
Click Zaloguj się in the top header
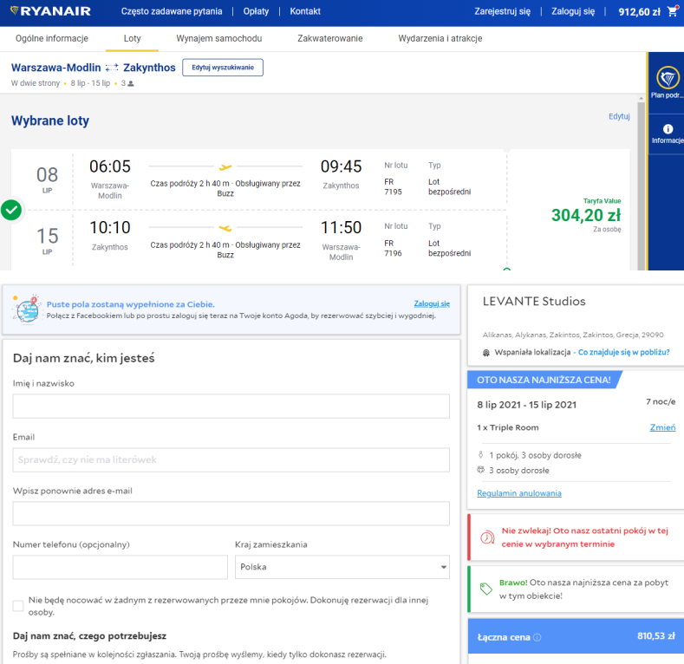click(573, 11)
